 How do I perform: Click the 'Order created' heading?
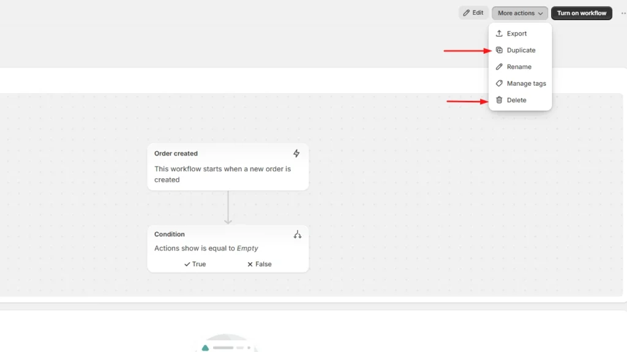point(176,153)
